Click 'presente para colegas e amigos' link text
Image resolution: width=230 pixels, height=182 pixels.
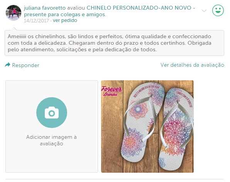coord(64,15)
